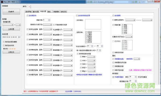Open the tab left of 挂机日志

[56, 12]
